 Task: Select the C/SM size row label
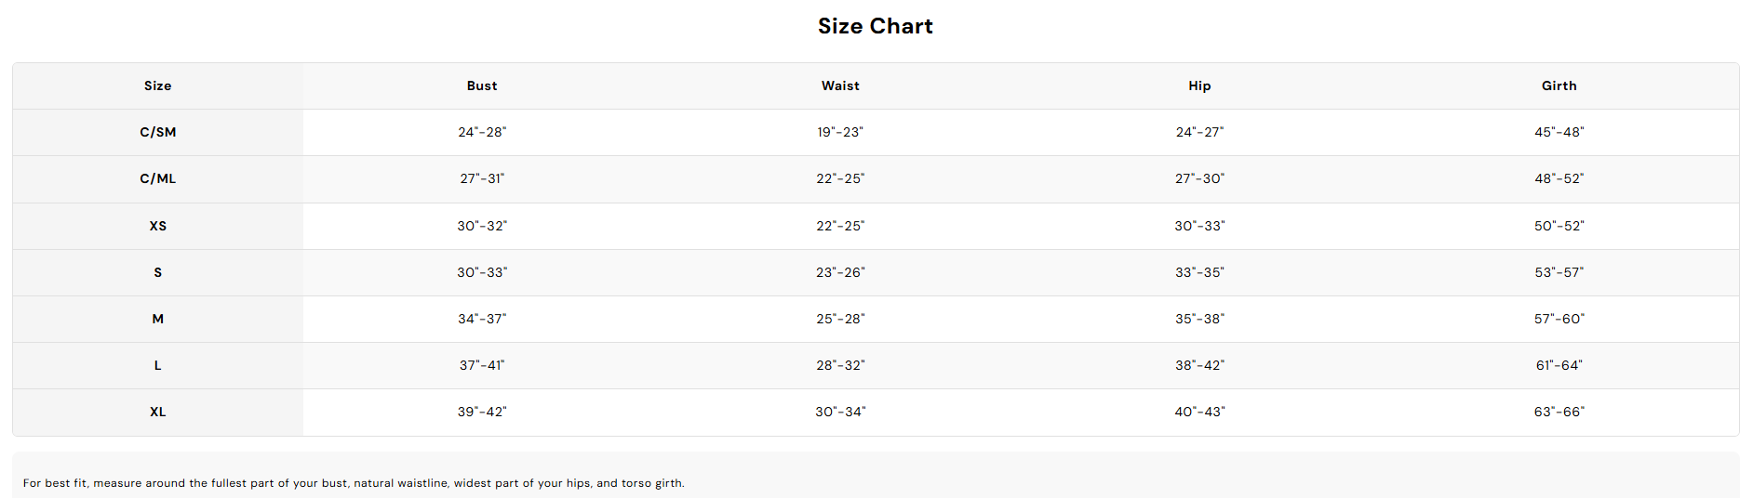tap(158, 132)
